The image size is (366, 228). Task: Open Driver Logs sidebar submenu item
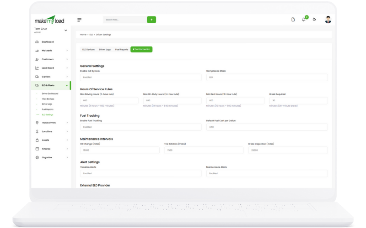click(x=47, y=104)
